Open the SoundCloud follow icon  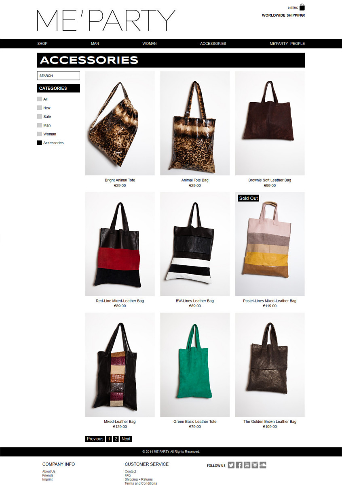pos(263,465)
